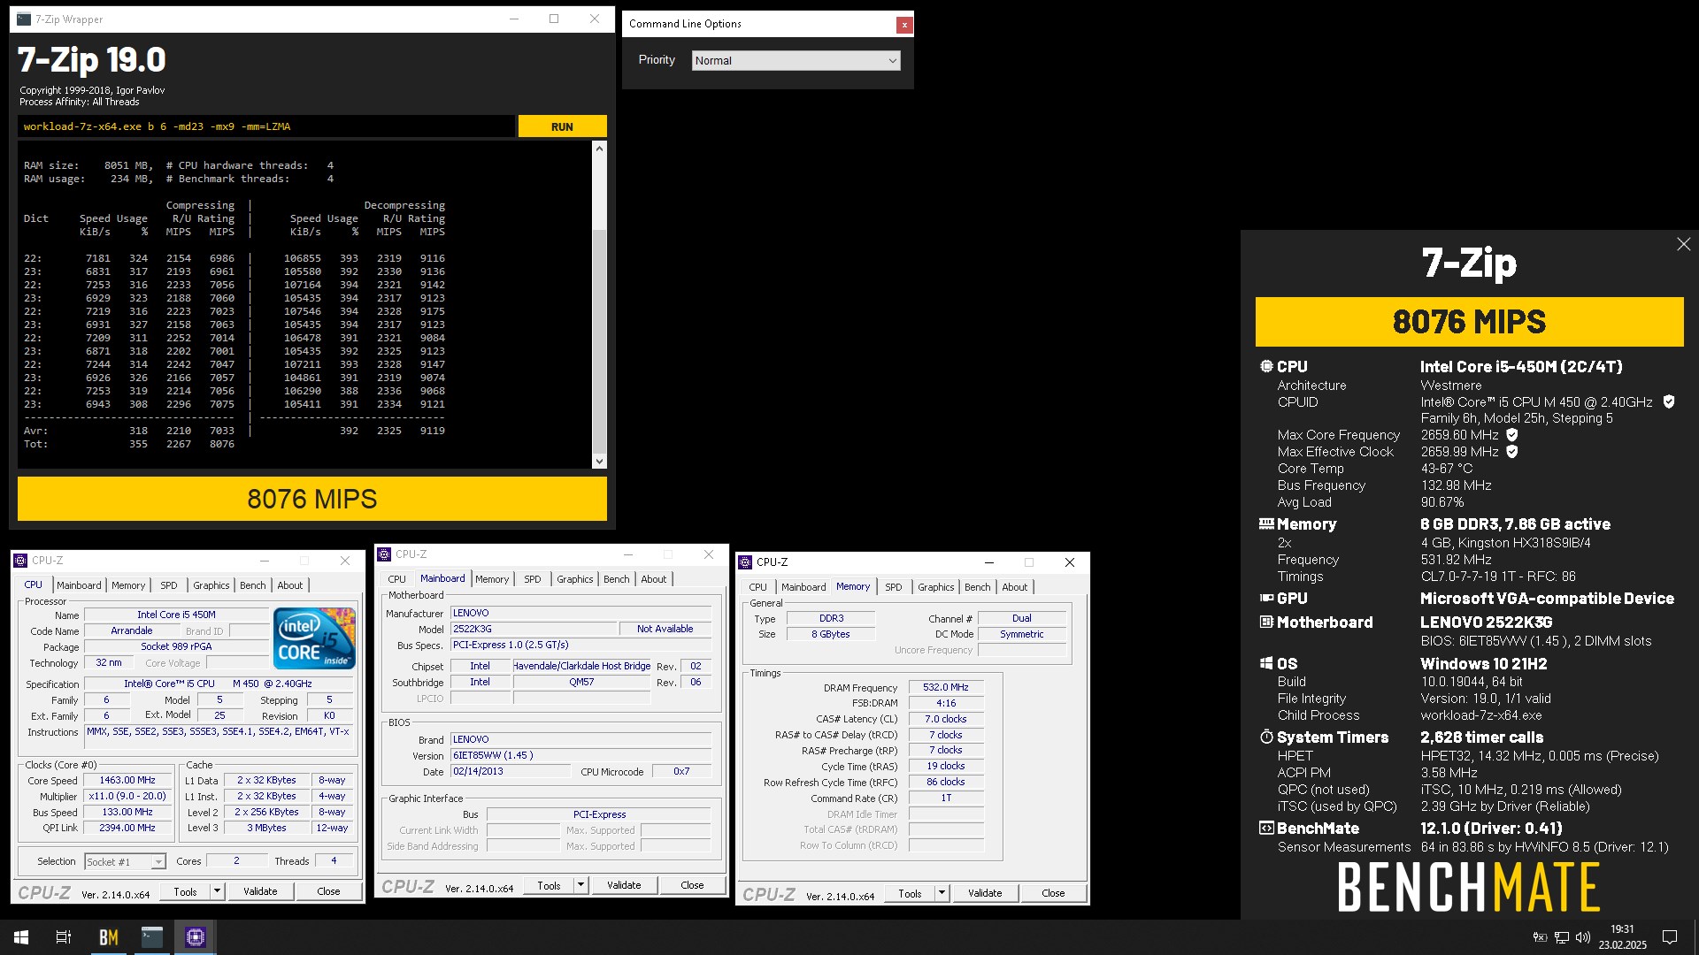Click the taskbar clock showing 19:31
1699x955 pixels.
click(1622, 937)
